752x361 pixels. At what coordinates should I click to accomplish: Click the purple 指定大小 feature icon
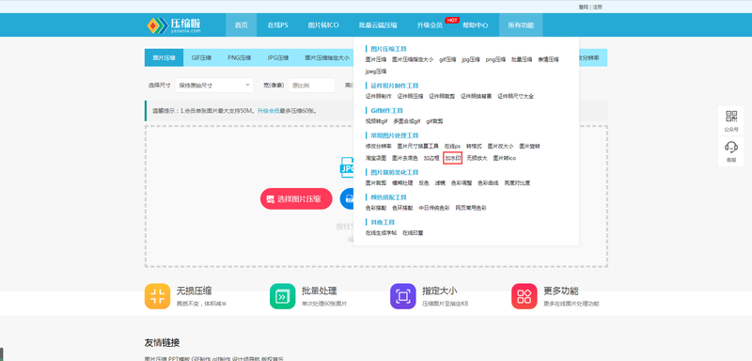click(403, 296)
